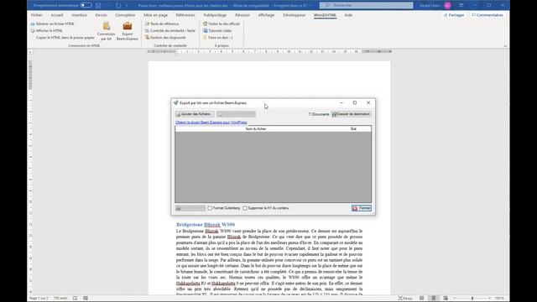Image resolution: width=537 pixels, height=302 pixels.
Task: Click État column header in dialog
Action: click(x=353, y=128)
